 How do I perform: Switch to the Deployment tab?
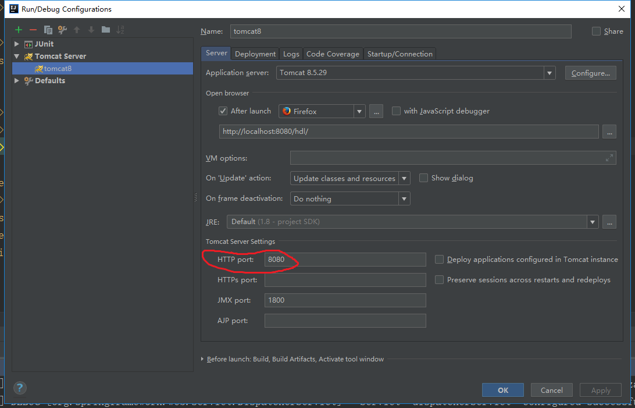(x=255, y=54)
